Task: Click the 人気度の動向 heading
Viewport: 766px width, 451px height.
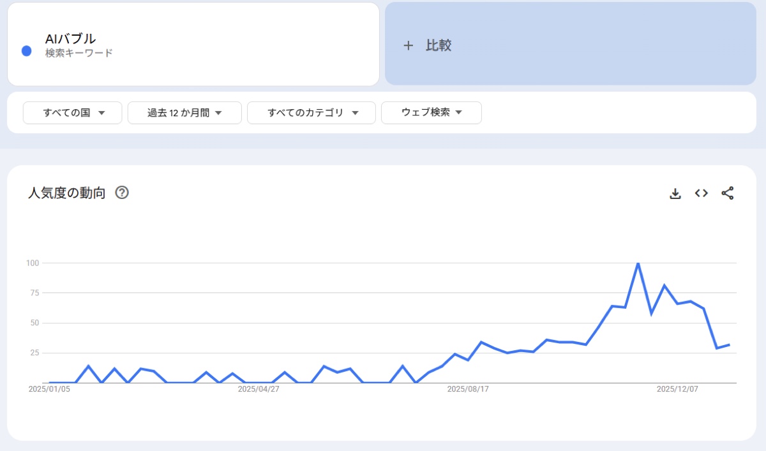Action: click(66, 193)
